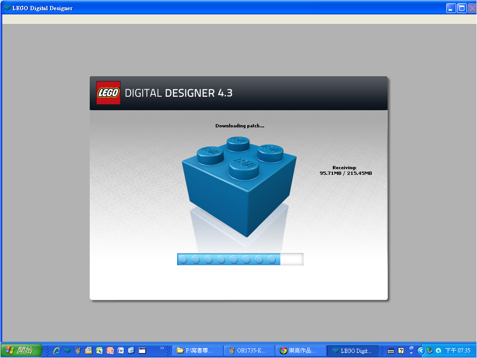
Task: Switch to Chrome 樂高作品 taskbar window
Action: click(301, 351)
